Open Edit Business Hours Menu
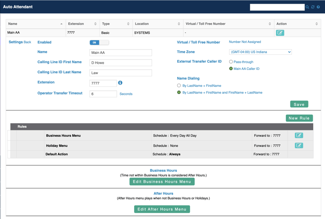325x219 pixels. tap(162, 182)
